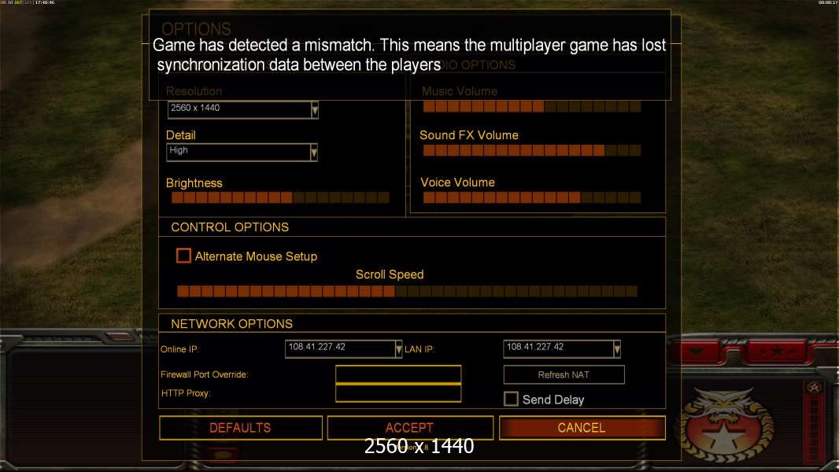Click the "Scroll Speed" label
This screenshot has height=472, width=839.
[390, 275]
